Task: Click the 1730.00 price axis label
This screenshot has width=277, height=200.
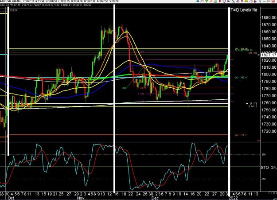Action: tap(269, 124)
